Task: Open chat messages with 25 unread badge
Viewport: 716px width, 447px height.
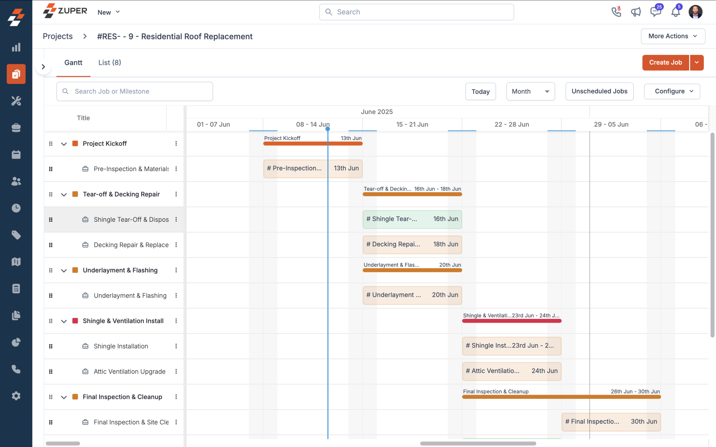Action: click(655, 12)
